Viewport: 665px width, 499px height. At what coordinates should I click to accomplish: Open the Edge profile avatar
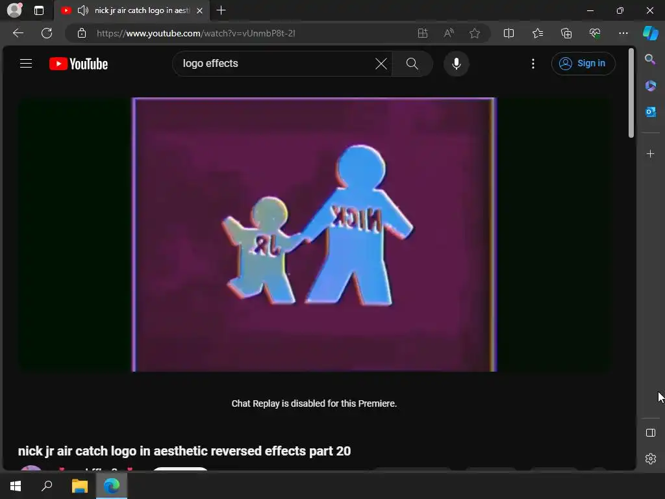pyautogui.click(x=14, y=10)
